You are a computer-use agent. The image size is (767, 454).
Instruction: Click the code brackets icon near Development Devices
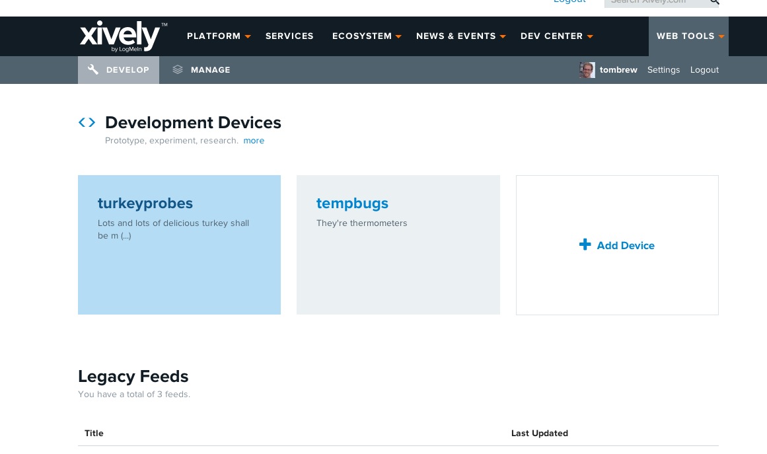pyautogui.click(x=87, y=122)
